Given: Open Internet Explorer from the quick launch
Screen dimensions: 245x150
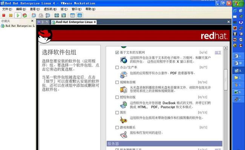Looking at the screenshot, I should pos(235,11).
